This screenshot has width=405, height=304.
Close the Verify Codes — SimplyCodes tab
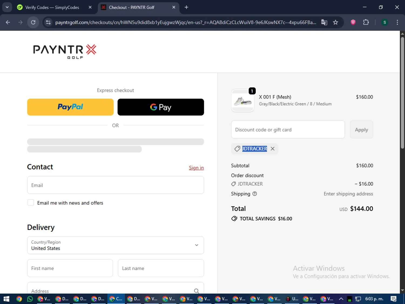90,7
